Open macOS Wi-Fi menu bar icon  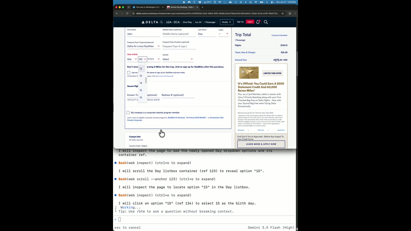256,2
